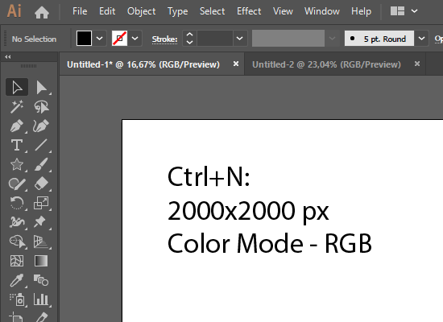Open the Effect menu
Screen dimensions: 443x322
249,11
